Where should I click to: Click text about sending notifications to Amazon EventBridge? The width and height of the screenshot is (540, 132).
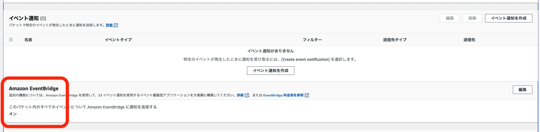pos(83,107)
